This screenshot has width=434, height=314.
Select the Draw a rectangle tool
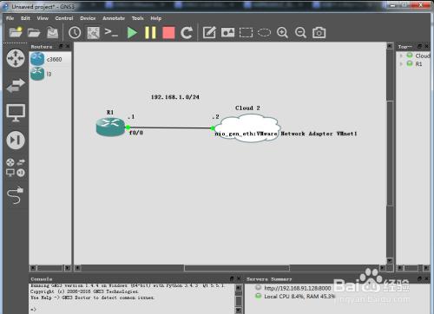pyautogui.click(x=246, y=32)
